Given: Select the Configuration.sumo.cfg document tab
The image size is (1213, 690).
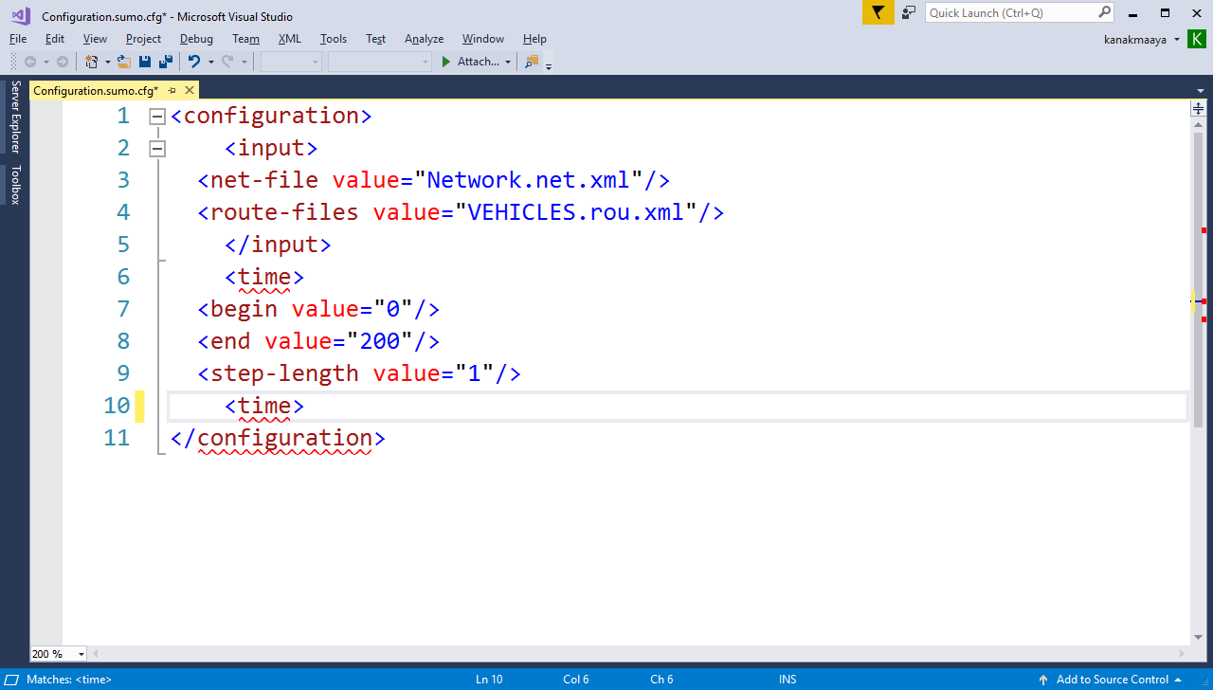Looking at the screenshot, I should [x=96, y=90].
